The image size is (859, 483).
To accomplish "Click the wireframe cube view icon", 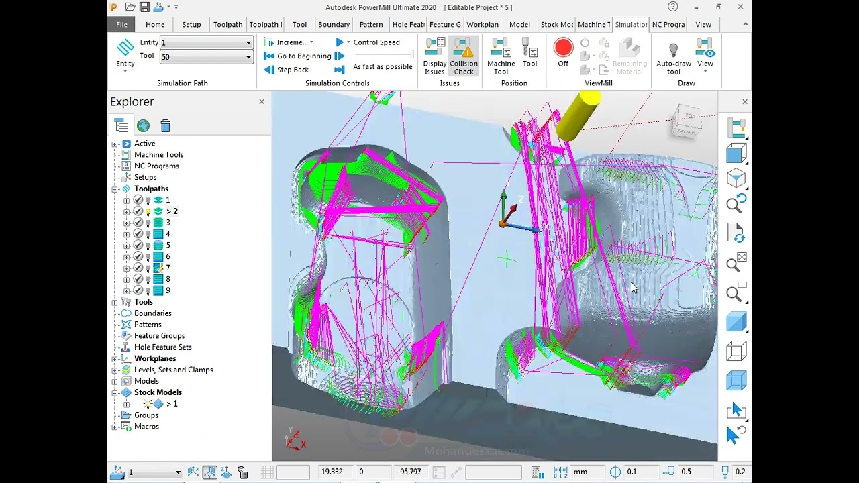I will click(736, 351).
